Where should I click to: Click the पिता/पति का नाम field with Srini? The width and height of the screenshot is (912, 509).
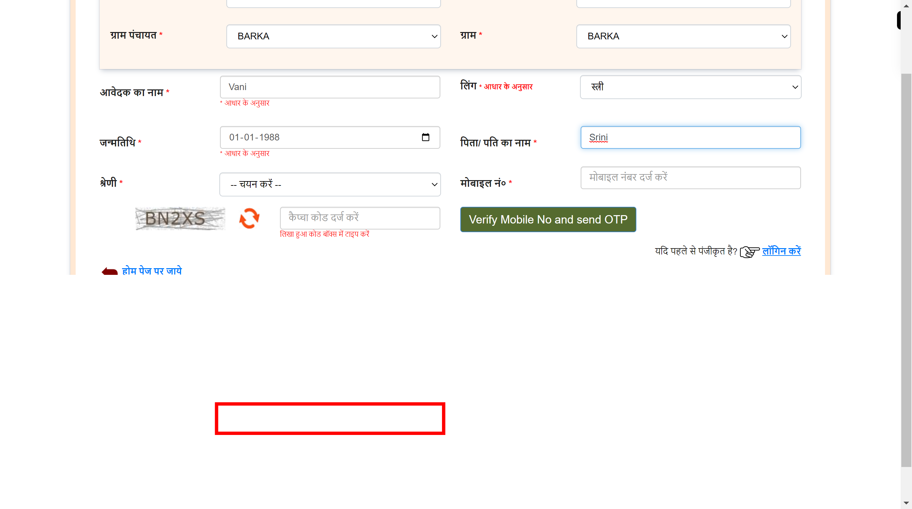[x=690, y=137]
